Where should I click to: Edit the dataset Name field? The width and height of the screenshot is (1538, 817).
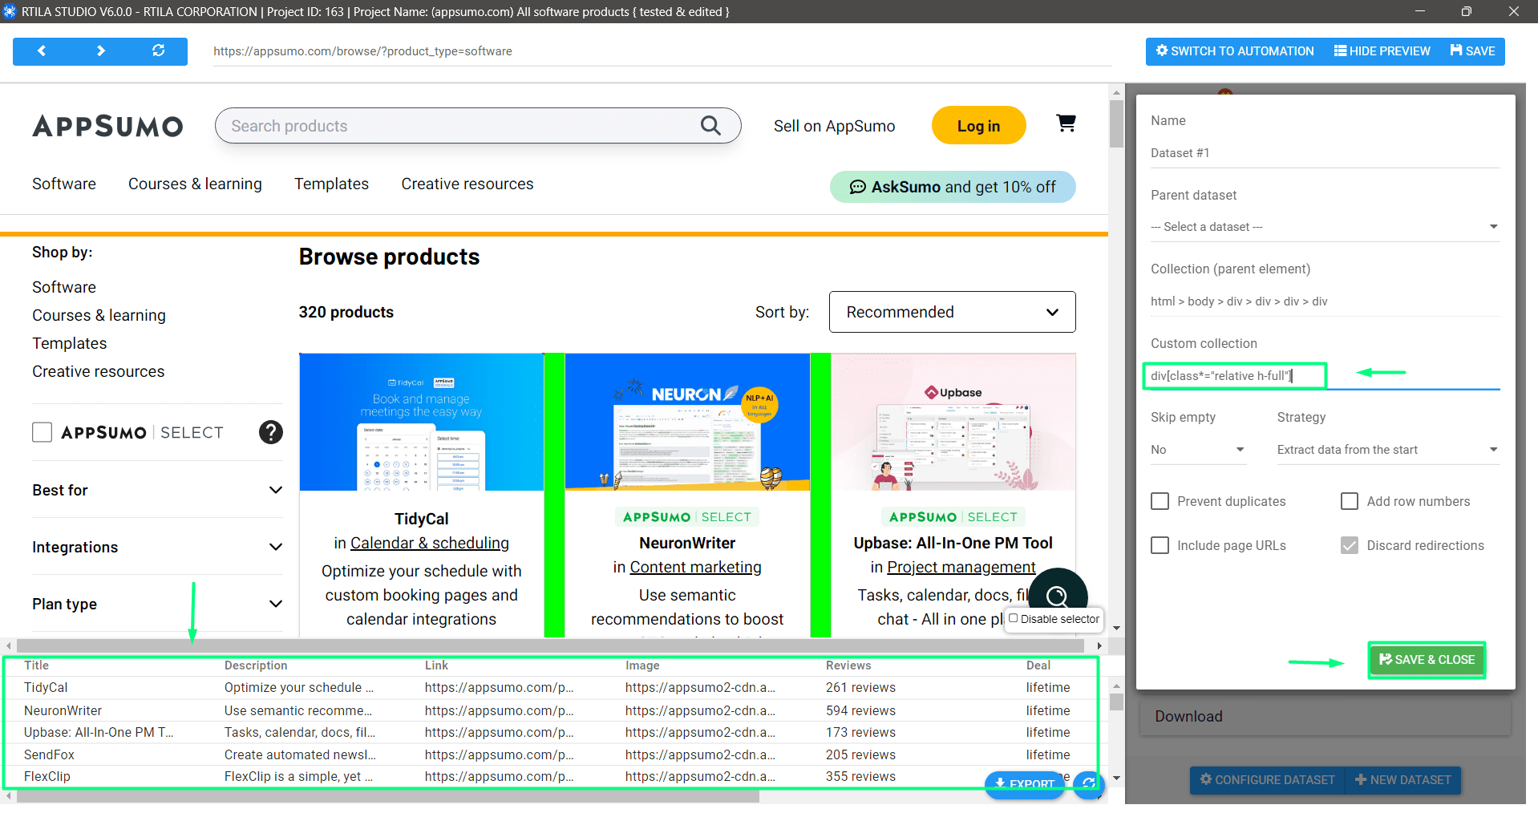pyautogui.click(x=1325, y=153)
